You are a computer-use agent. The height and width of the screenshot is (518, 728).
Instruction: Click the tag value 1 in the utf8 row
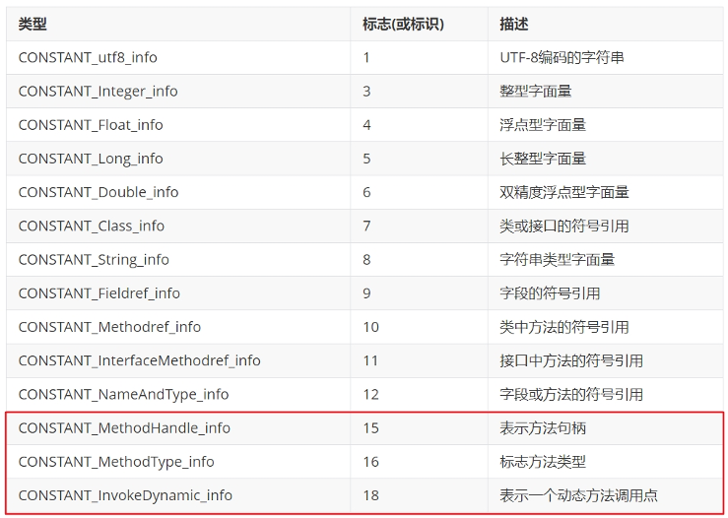point(366,57)
